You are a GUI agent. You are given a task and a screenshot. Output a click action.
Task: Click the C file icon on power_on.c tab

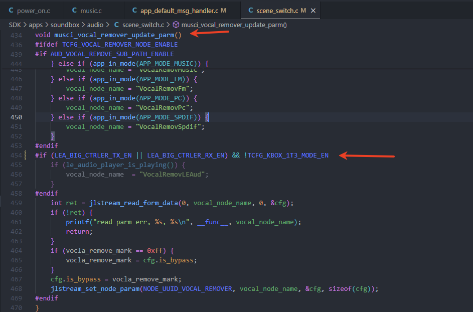[x=11, y=11]
